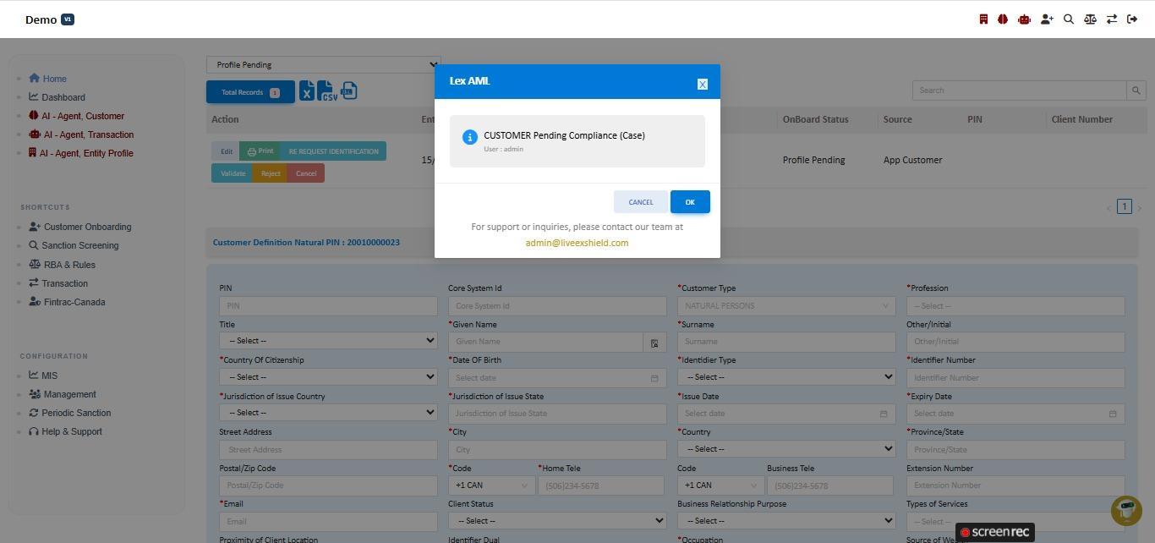This screenshot has width=1155, height=543.
Task: Click the Reject button
Action: (271, 173)
